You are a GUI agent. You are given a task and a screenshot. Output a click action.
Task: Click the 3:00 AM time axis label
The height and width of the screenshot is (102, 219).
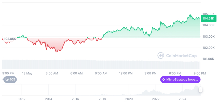(x=52, y=73)
